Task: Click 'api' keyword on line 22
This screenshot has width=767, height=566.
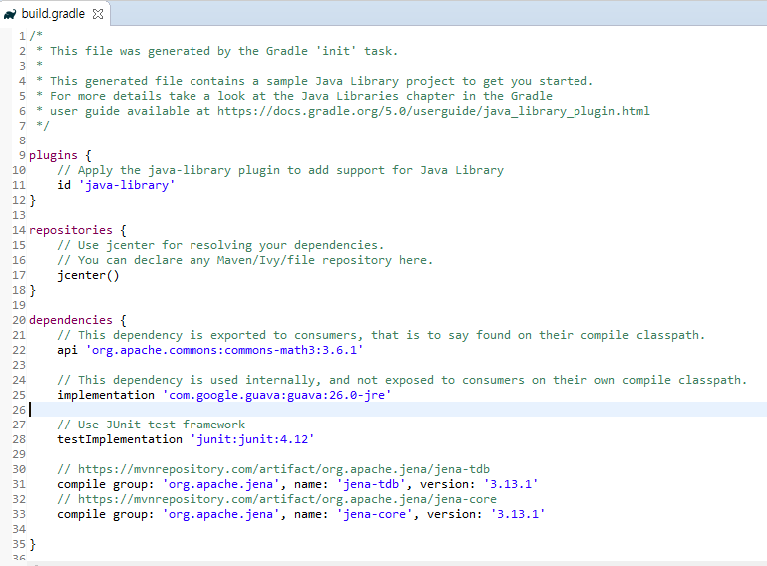Action: [x=67, y=350]
